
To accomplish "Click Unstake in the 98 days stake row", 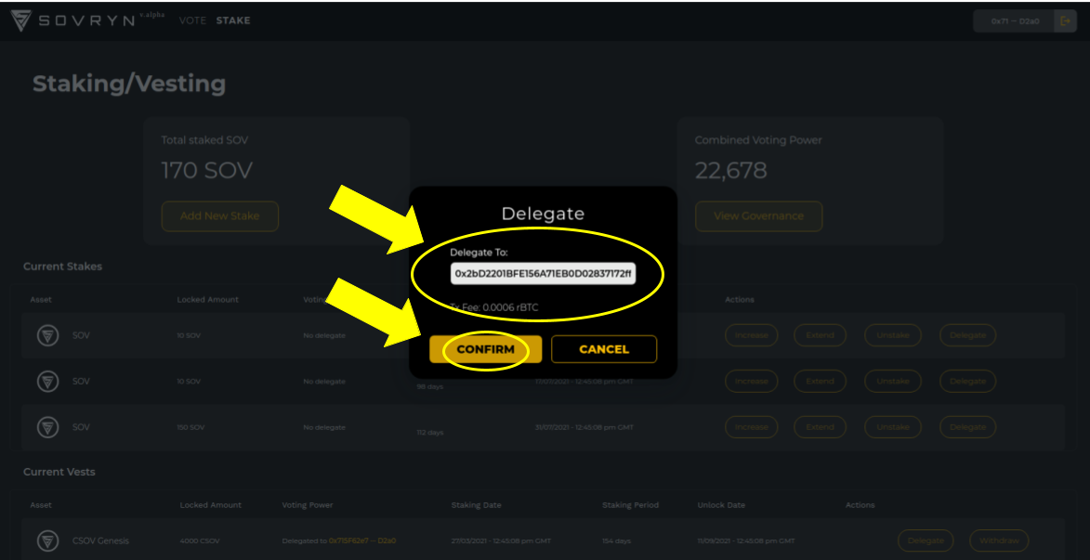I will tap(893, 382).
